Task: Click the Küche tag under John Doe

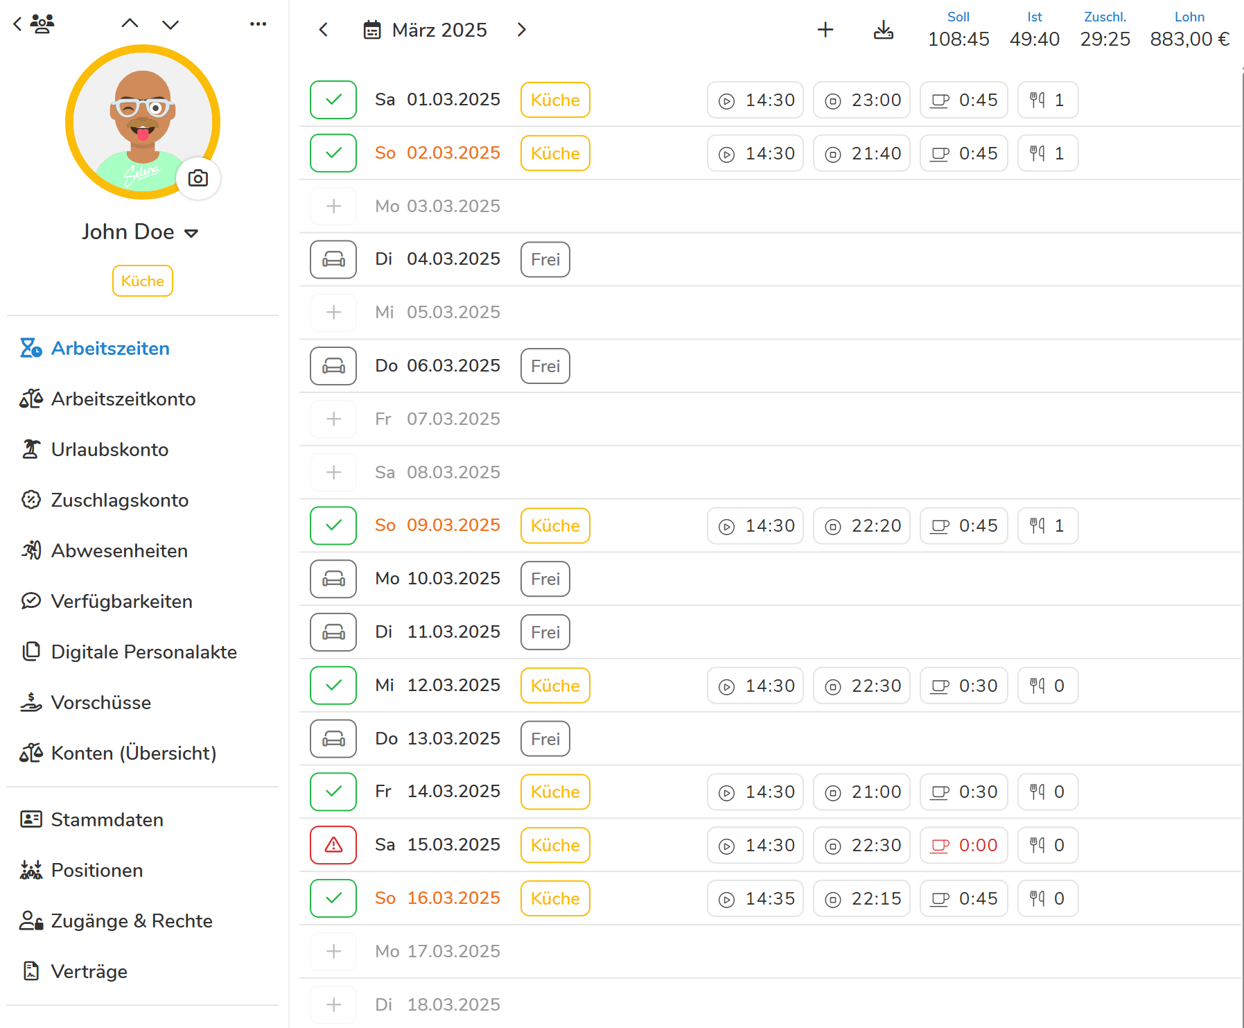Action: pos(143,281)
